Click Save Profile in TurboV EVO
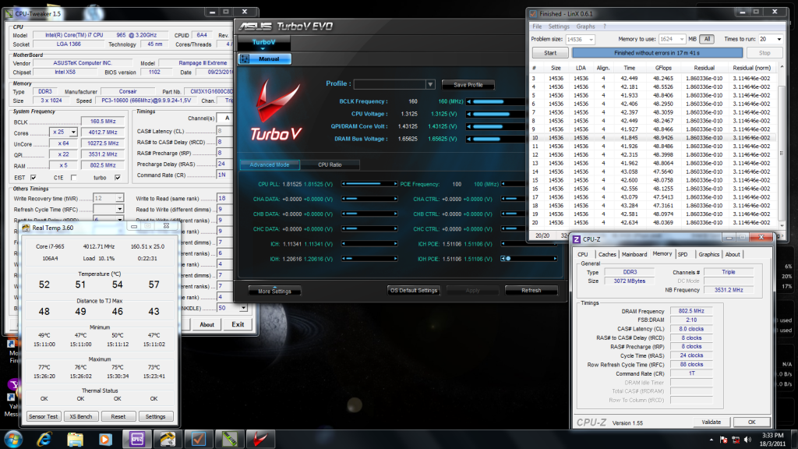798x449 pixels. click(x=468, y=85)
